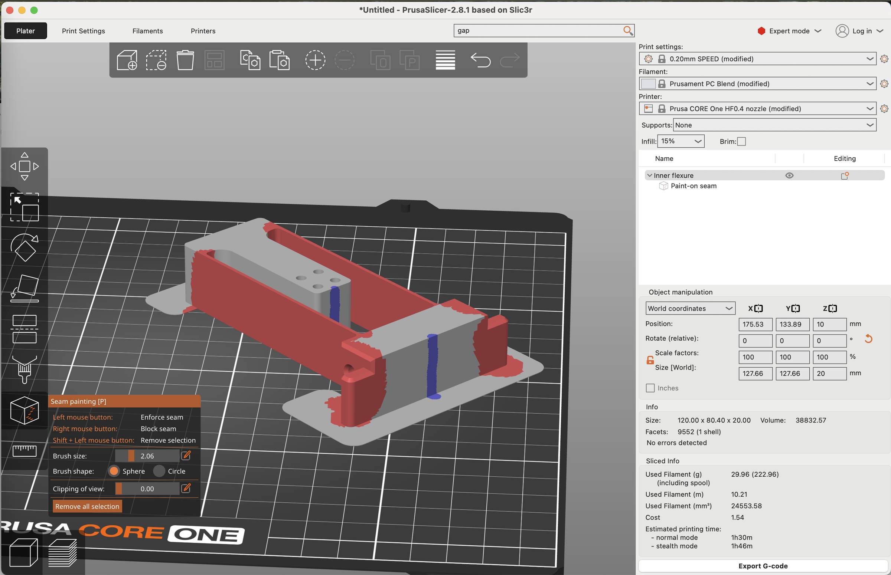Image resolution: width=891 pixels, height=575 pixels.
Task: Click the Arrange objects icon
Action: click(215, 60)
